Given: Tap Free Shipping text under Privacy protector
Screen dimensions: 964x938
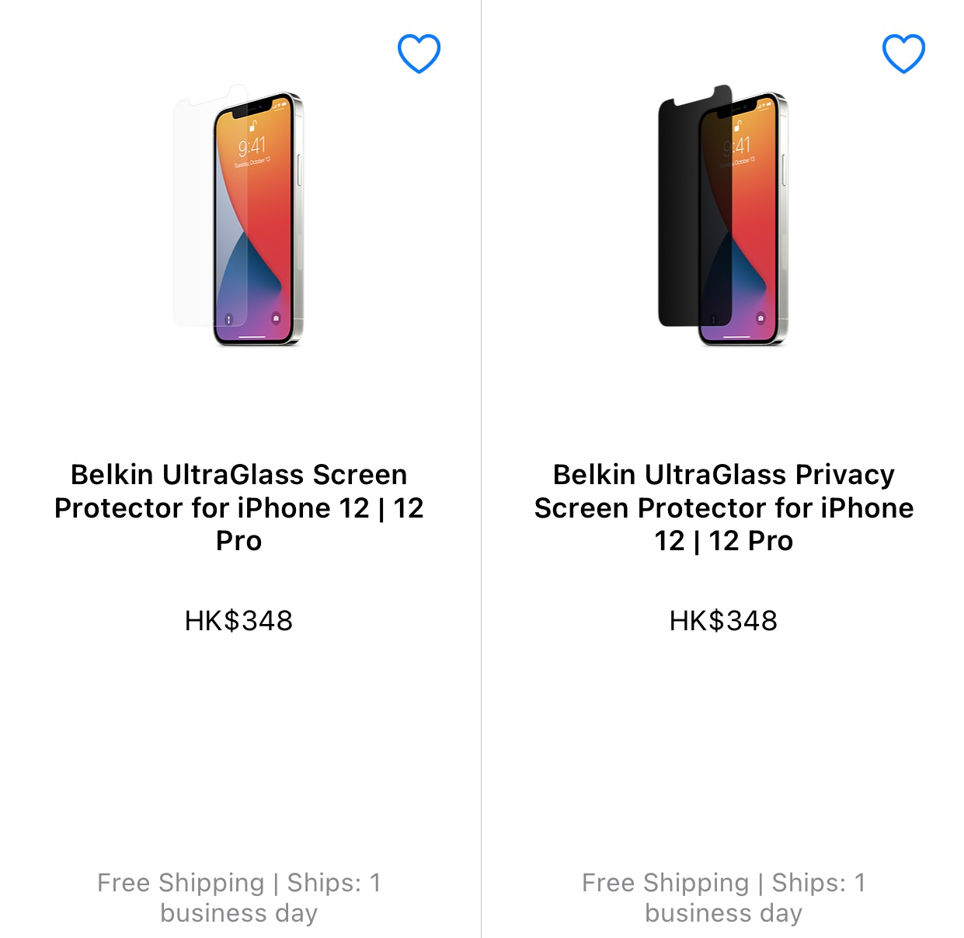Looking at the screenshot, I should pyautogui.click(x=723, y=898).
